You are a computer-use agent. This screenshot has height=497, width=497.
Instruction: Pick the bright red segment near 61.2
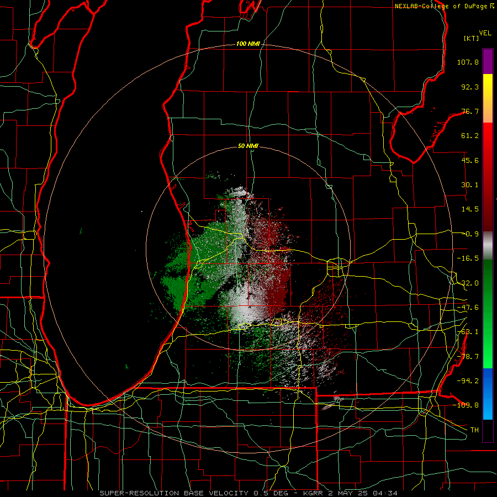(x=488, y=136)
